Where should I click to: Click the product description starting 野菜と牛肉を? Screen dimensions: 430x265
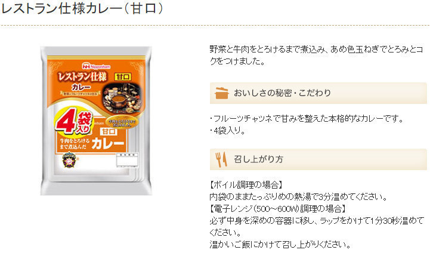click(316, 55)
